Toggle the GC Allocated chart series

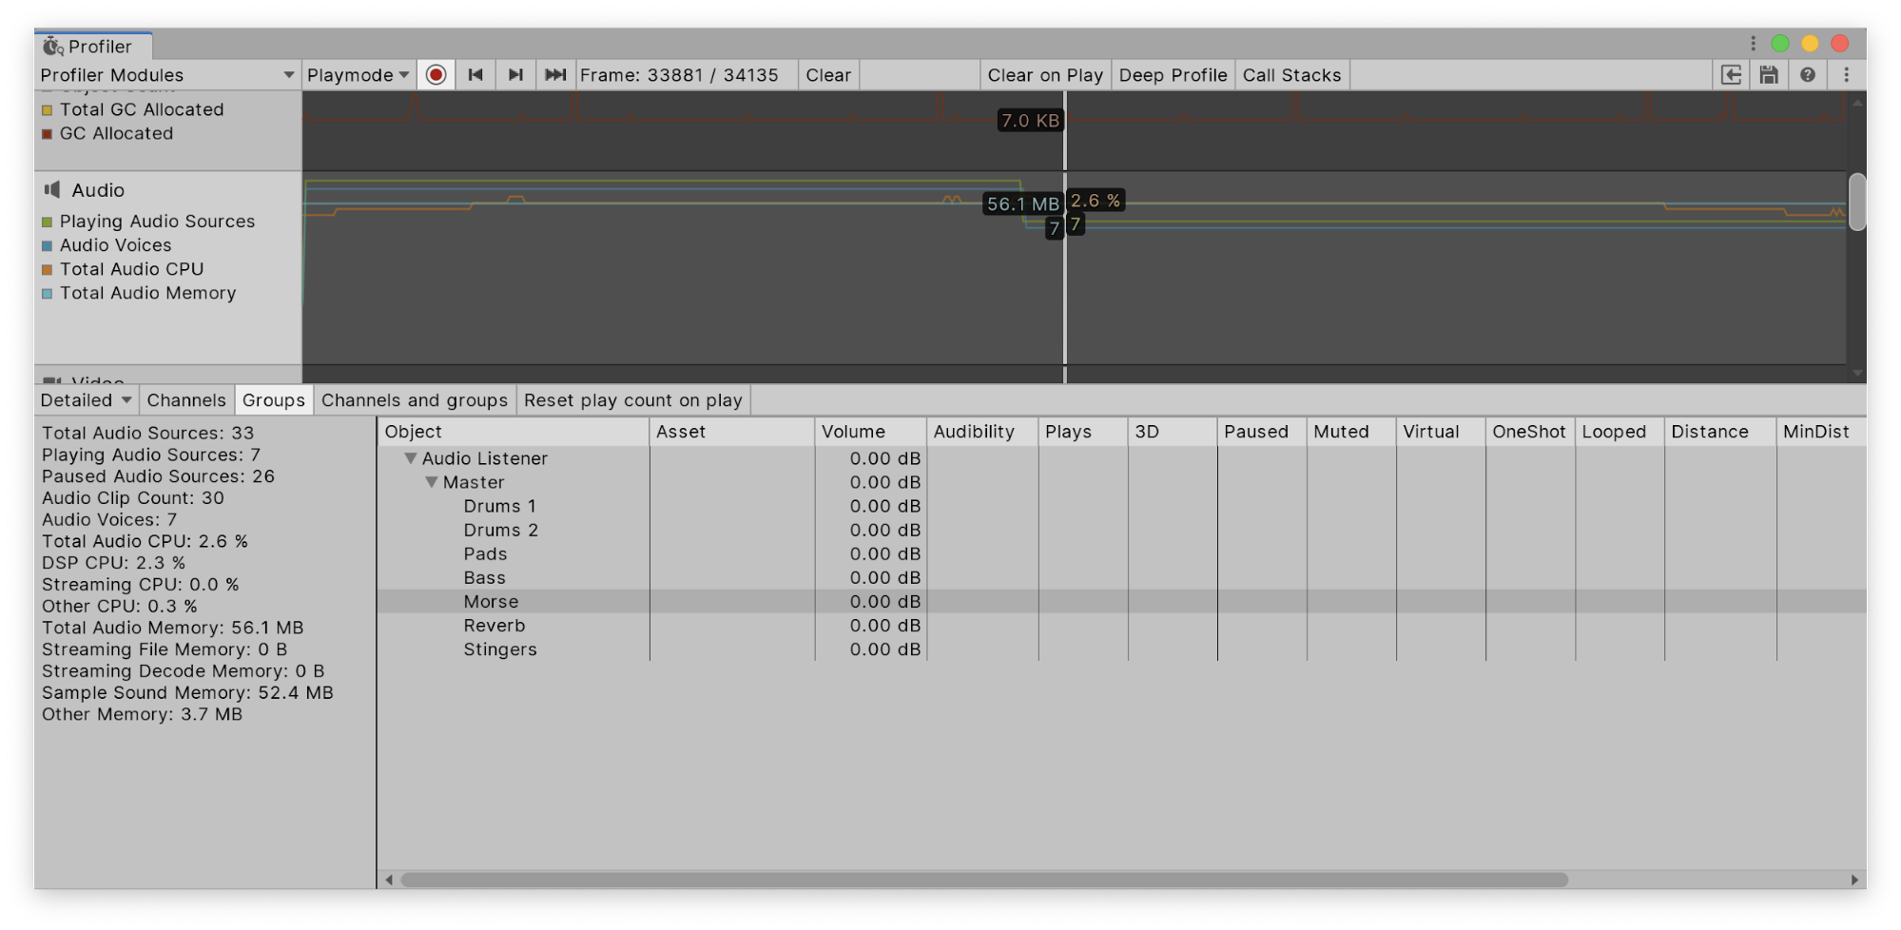[47, 134]
